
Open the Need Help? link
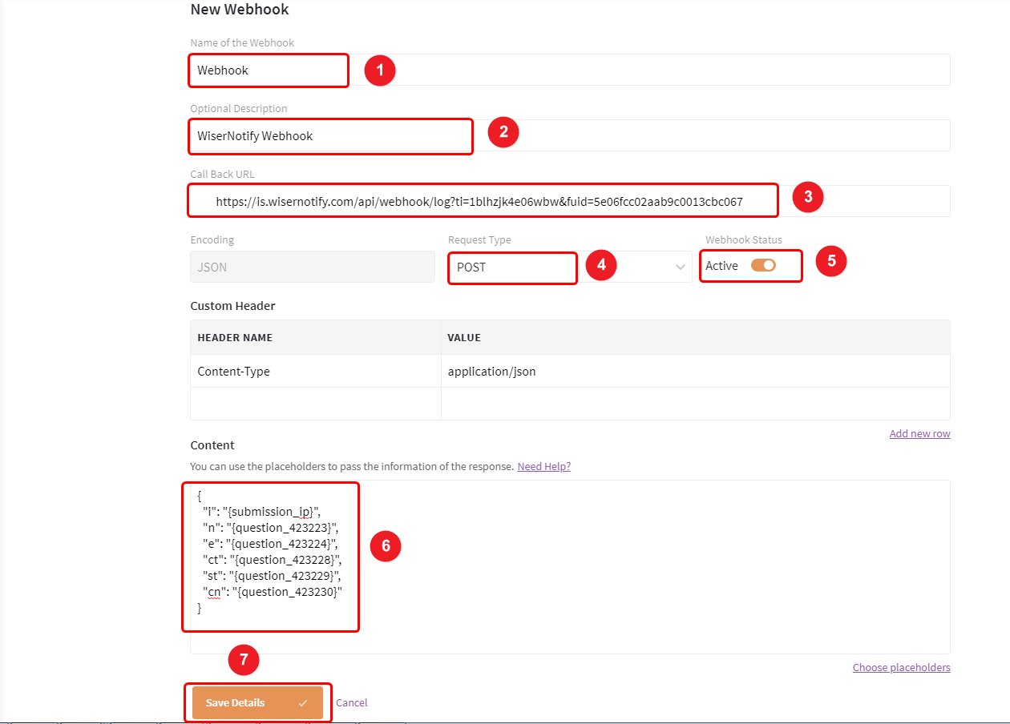543,466
